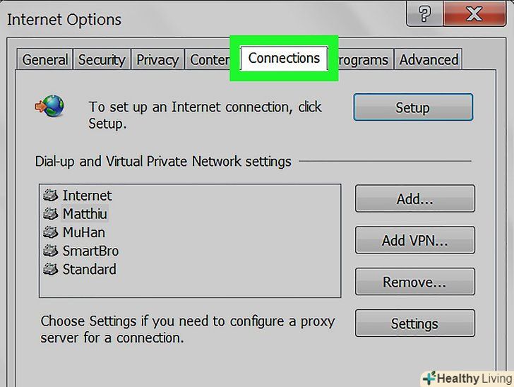The width and height of the screenshot is (514, 387).
Task: Select the Connections tab
Action: (x=284, y=58)
